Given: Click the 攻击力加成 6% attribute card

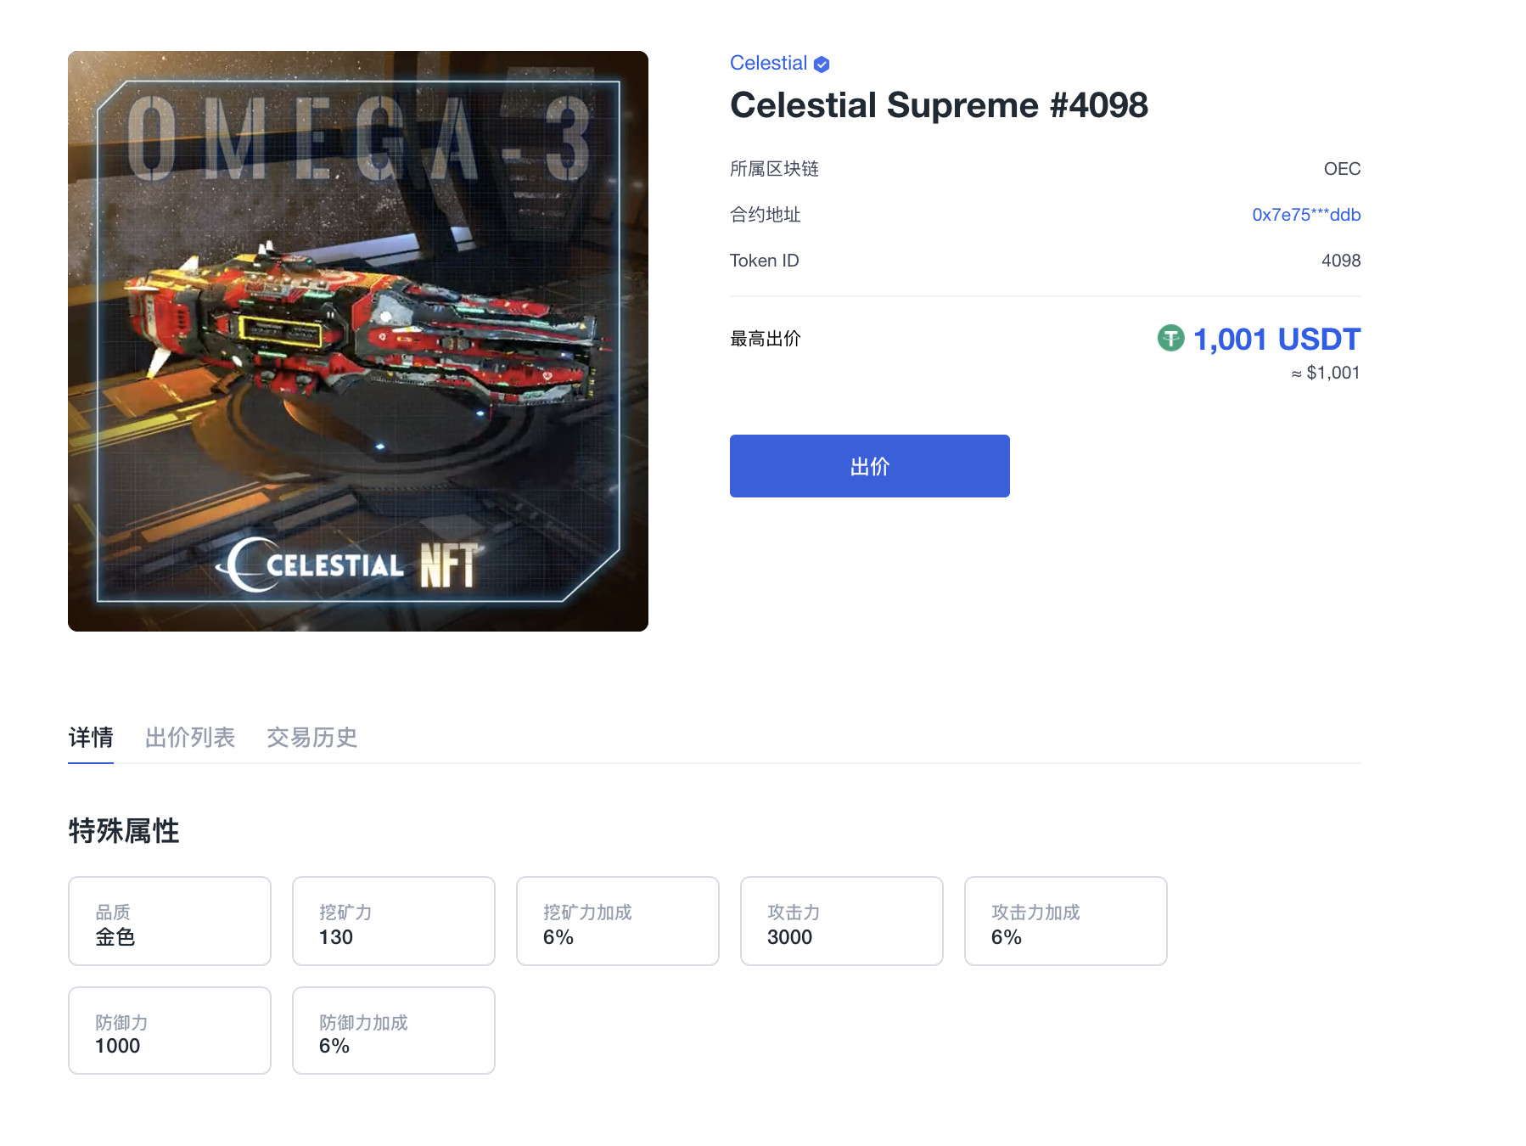Looking at the screenshot, I should coord(1066,921).
